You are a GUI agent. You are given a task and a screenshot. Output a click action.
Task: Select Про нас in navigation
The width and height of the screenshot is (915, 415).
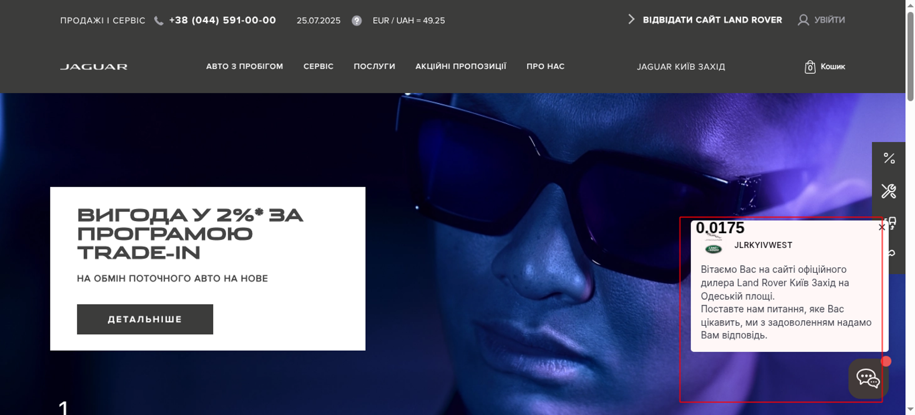click(x=545, y=66)
